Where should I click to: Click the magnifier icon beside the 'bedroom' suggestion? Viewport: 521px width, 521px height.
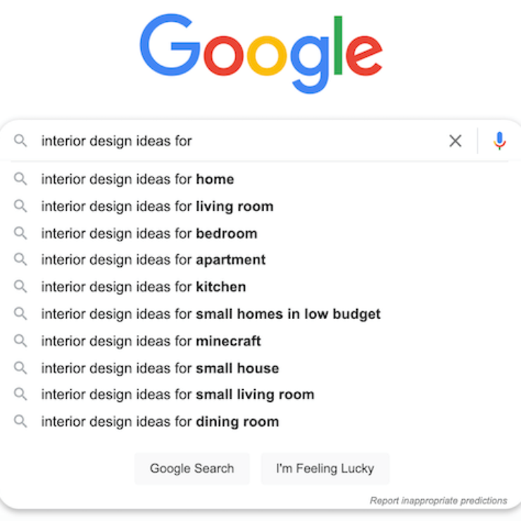tap(20, 233)
